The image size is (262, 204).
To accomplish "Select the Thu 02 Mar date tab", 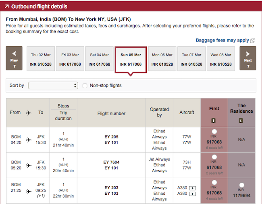I will [41, 59].
